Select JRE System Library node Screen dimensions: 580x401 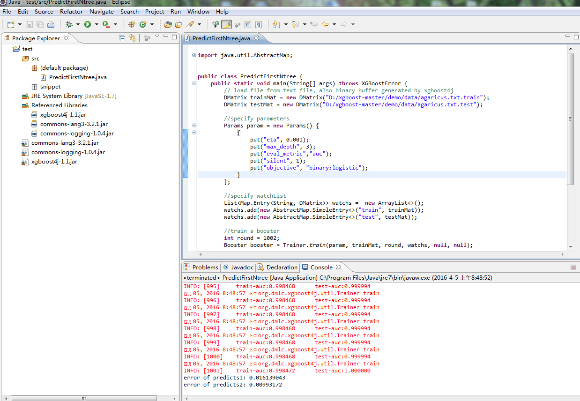(57, 96)
